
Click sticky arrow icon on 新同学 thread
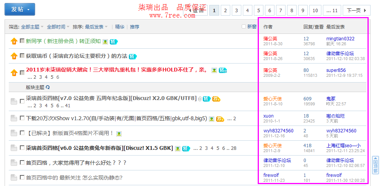pos(14,41)
